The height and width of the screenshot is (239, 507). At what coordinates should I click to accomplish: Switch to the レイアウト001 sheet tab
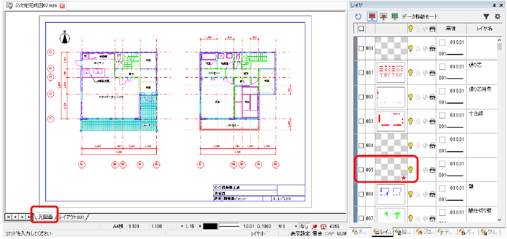(71, 218)
